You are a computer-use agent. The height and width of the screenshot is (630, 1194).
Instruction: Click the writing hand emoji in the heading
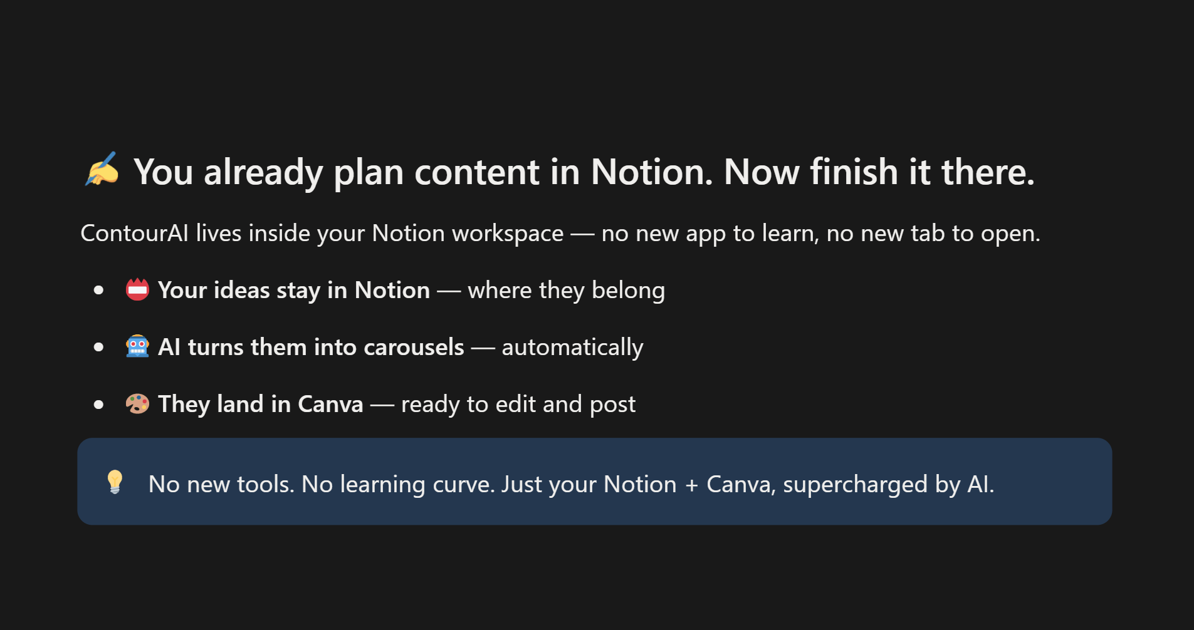click(x=102, y=169)
